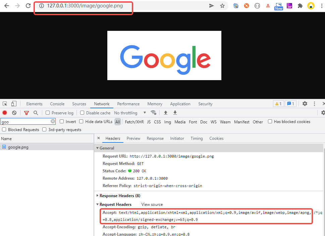This screenshot has width=325, height=236.
Task: Open network search with magnifier icon
Action: 36,113
